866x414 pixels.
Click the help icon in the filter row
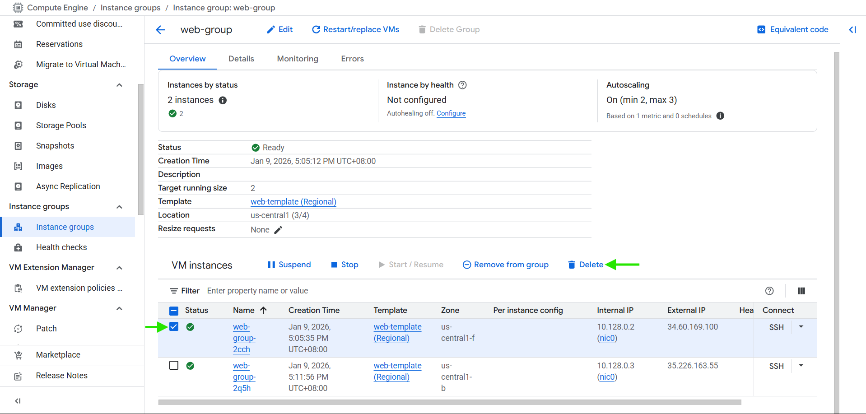tap(769, 291)
